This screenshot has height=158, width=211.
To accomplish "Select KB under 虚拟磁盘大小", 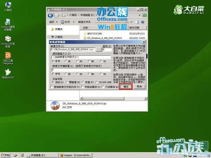I will click(79, 61).
